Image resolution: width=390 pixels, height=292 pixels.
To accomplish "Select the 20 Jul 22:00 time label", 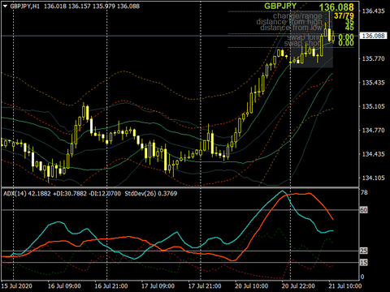I will 298,286.
